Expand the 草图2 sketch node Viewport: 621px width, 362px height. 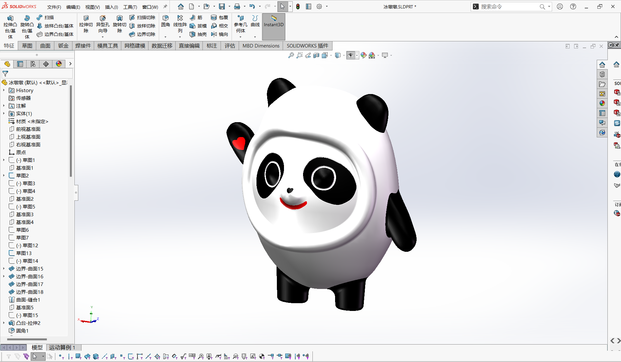click(4, 176)
